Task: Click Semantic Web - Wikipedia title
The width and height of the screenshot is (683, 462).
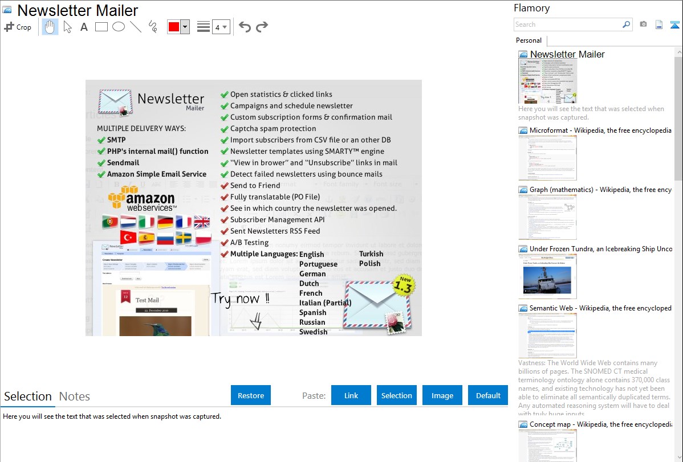Action: (600, 308)
